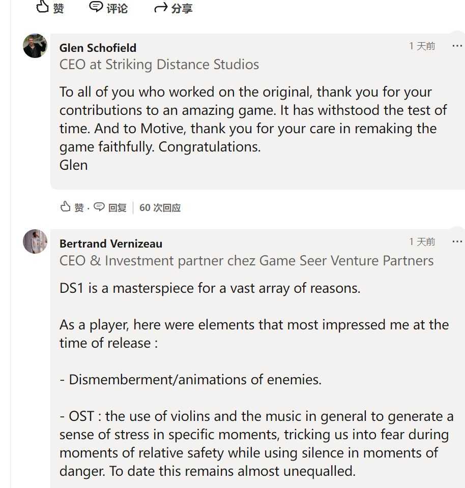The image size is (465, 488).
Task: Open the post's 评论 comment button
Action: pos(108,8)
